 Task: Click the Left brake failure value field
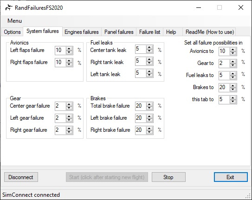[x=141, y=118]
